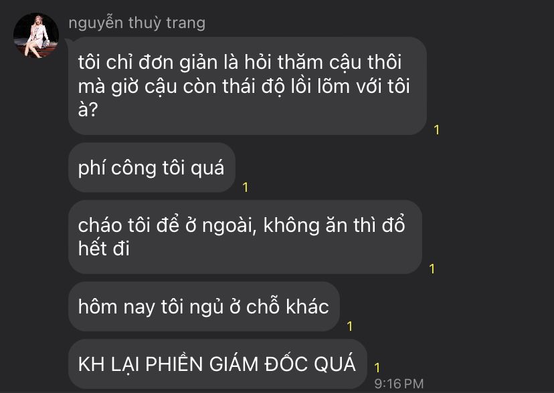Click the words hết đi in the cháo message

coord(104,249)
